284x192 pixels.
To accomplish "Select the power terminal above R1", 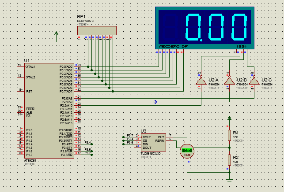I will point(229,118).
